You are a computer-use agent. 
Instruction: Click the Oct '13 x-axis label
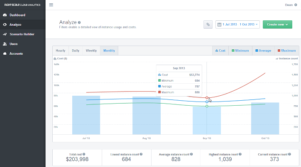pyautogui.click(x=265, y=138)
